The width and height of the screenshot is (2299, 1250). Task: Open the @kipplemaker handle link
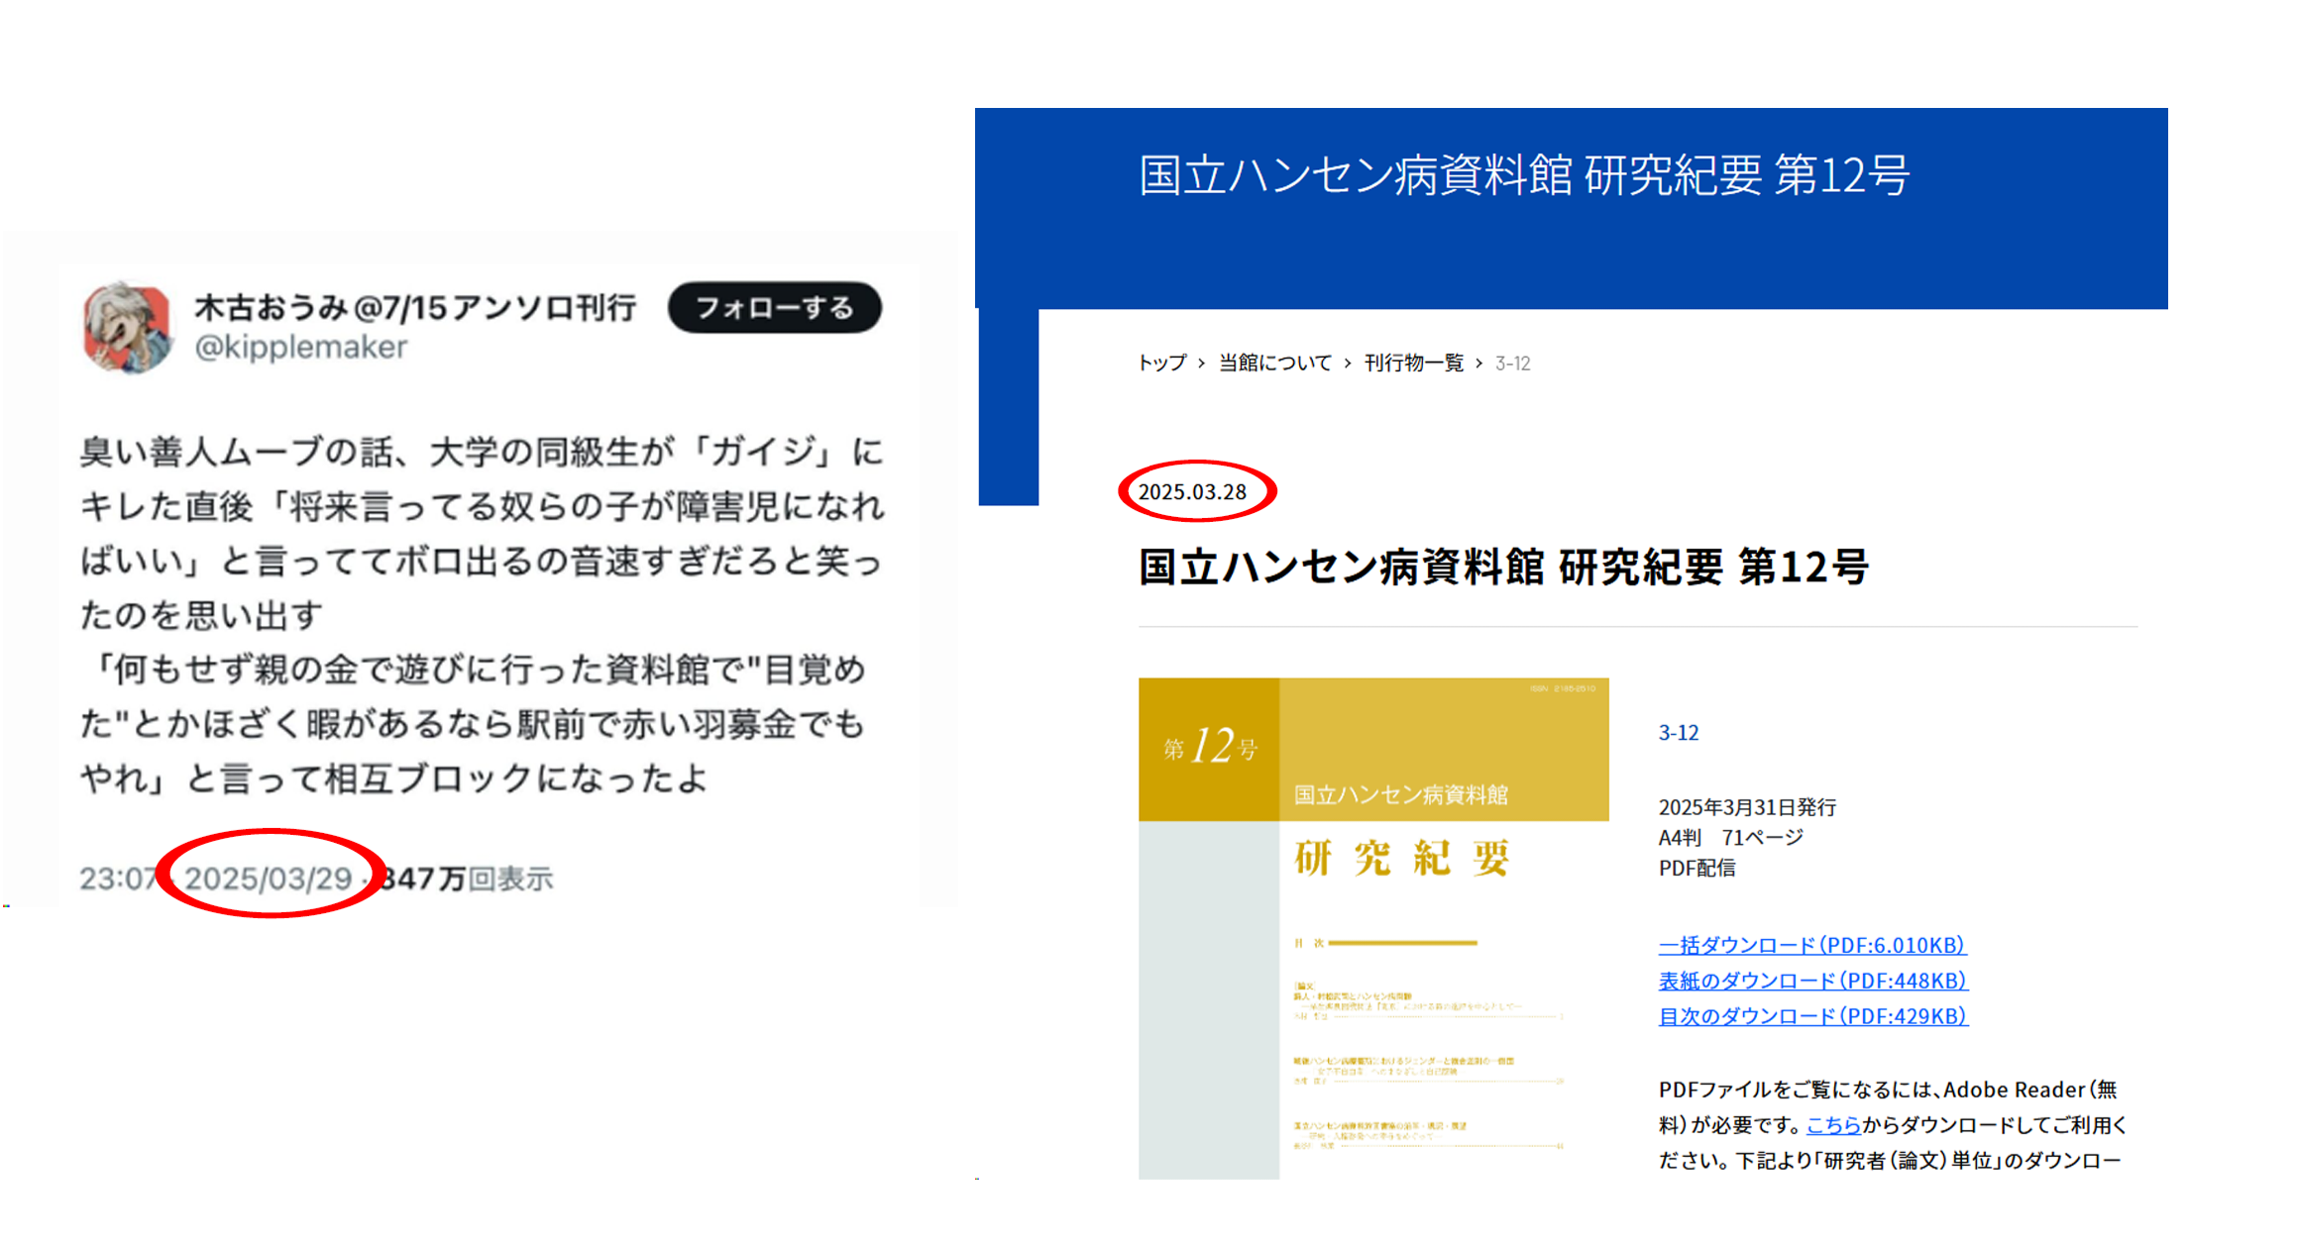pos(300,348)
